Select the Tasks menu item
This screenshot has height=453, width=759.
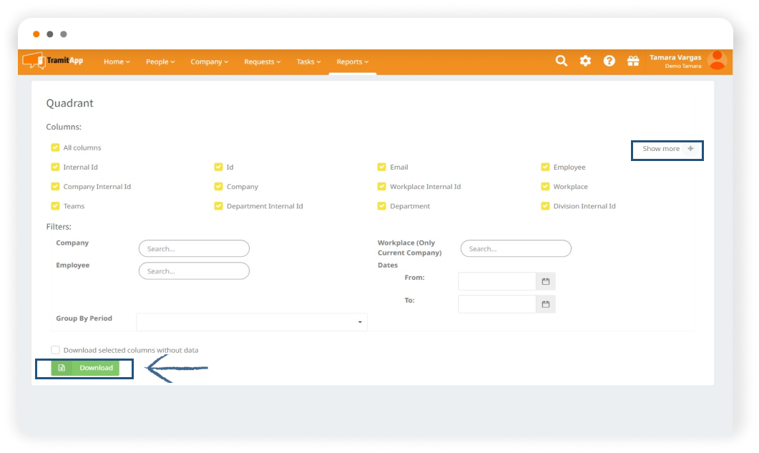tap(308, 62)
